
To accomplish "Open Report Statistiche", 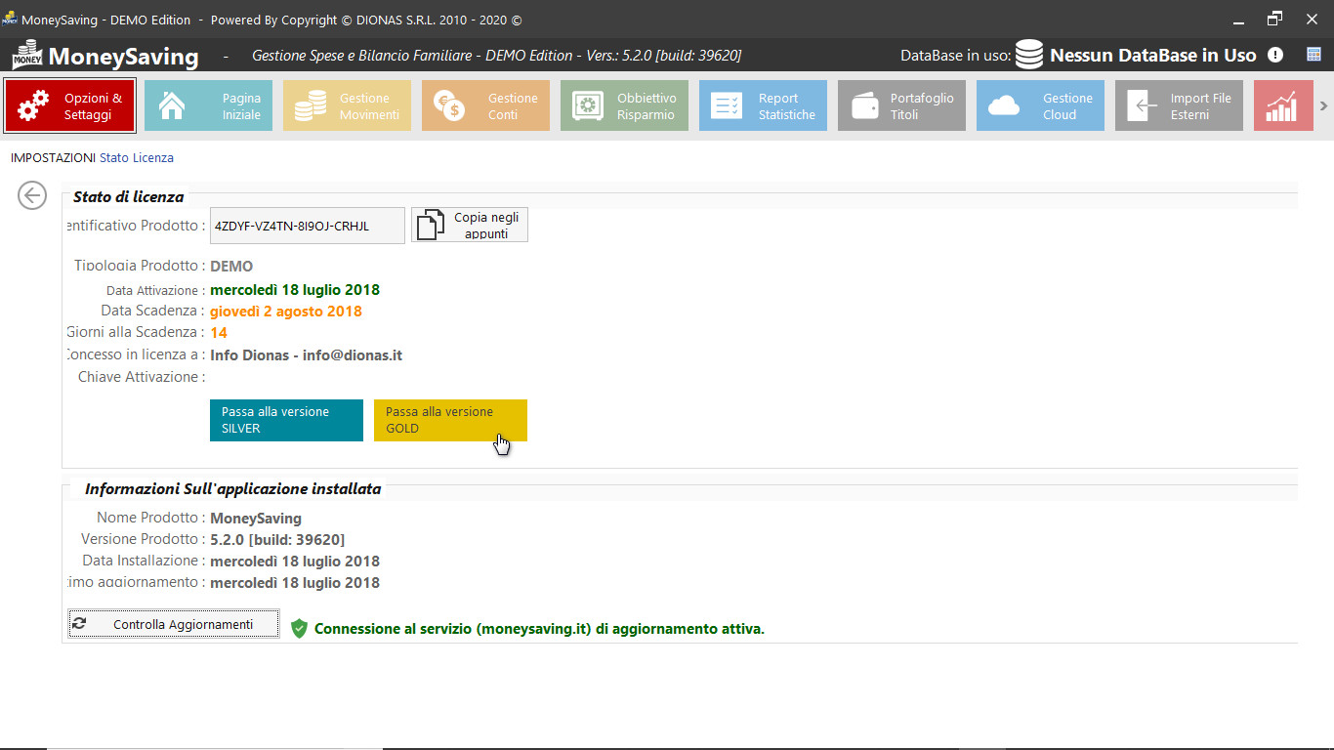I will (x=763, y=105).
